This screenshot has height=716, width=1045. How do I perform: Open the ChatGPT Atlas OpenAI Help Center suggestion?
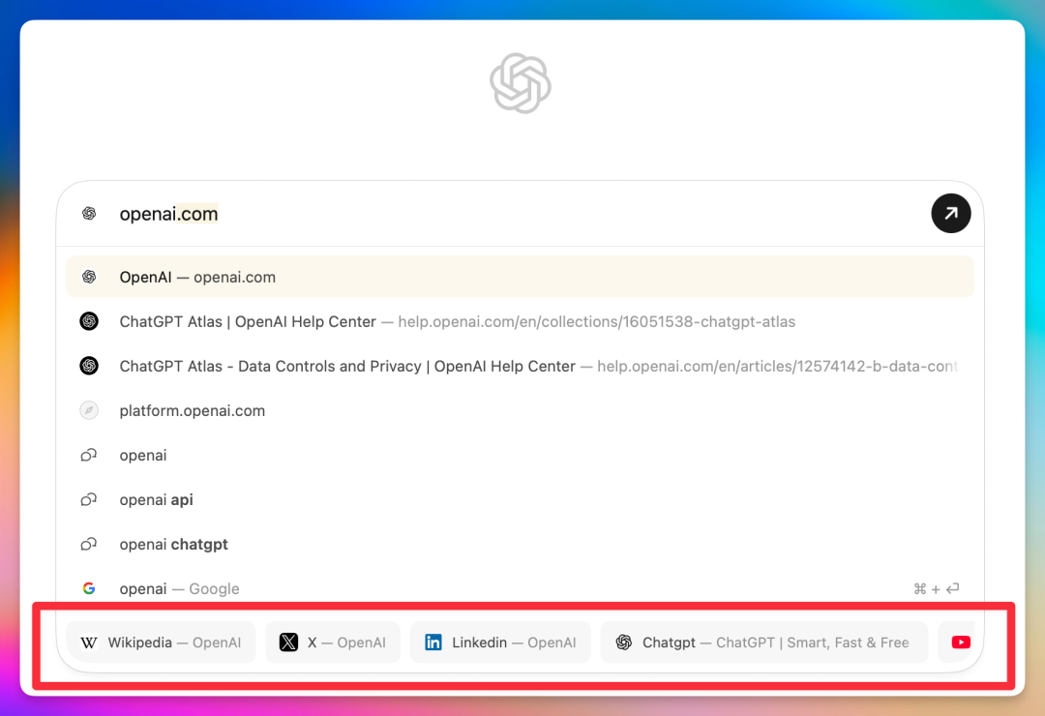[x=387, y=320]
